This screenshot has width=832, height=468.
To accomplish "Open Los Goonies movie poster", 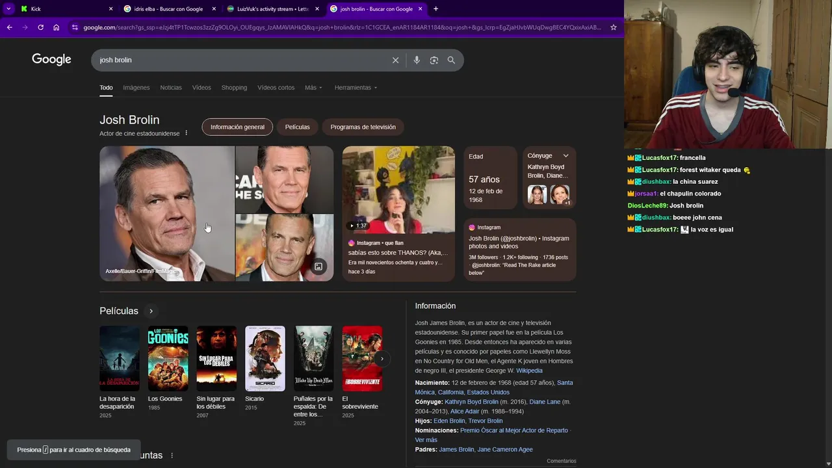I will 168,358.
